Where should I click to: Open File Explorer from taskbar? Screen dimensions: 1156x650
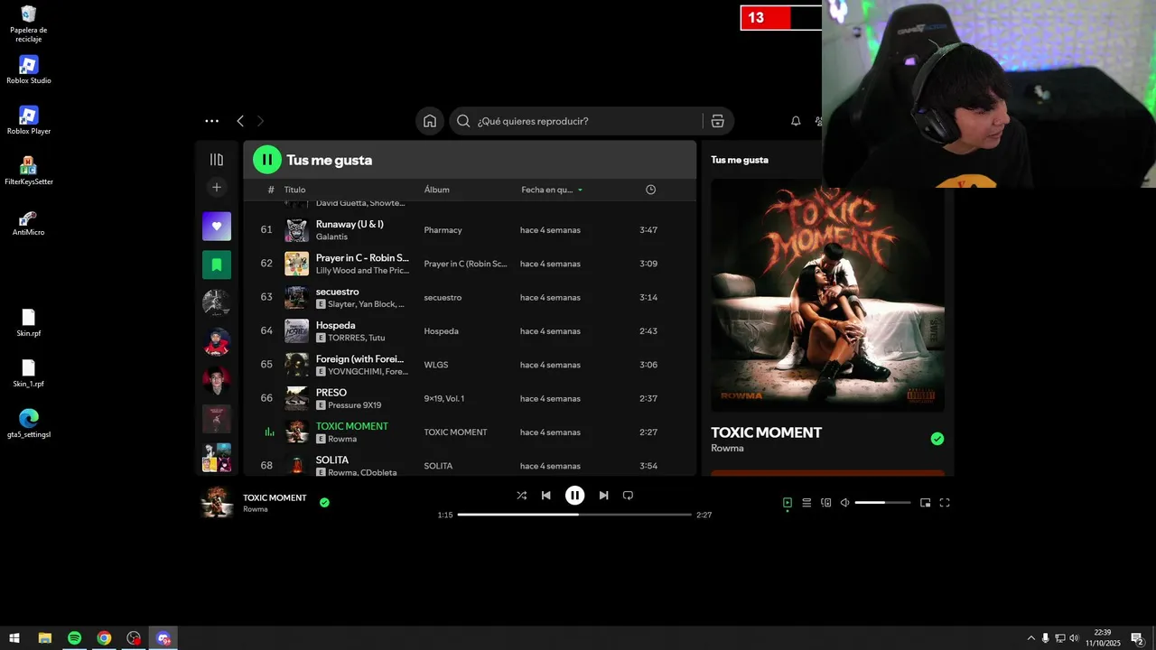[x=44, y=638]
